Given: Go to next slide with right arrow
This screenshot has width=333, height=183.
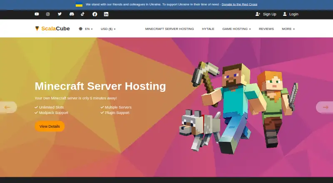Looking at the screenshot, I should click(x=325, y=107).
